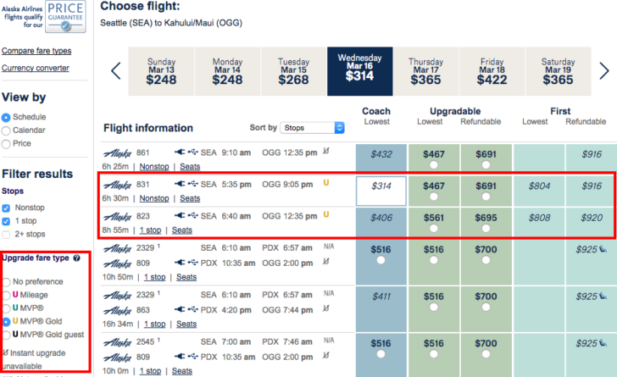Open the Sort by Stops dropdown
The width and height of the screenshot is (617, 377).
[x=313, y=128]
